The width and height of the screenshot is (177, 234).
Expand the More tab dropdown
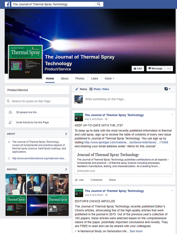(x=109, y=78)
